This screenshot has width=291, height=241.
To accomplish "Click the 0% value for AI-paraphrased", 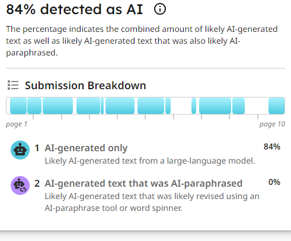I will pyautogui.click(x=274, y=182).
